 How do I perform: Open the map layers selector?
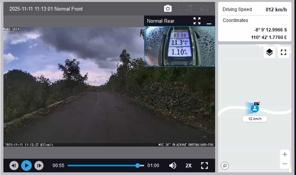click(x=269, y=52)
